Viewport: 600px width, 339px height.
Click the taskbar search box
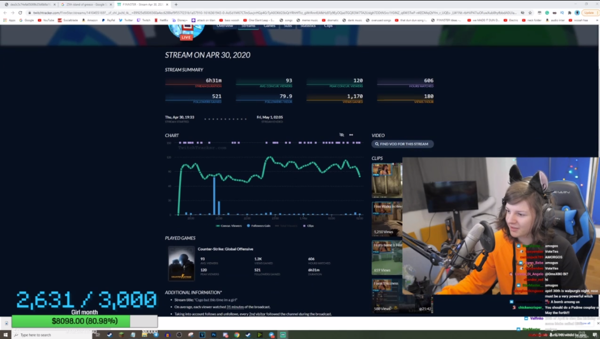[52, 335]
